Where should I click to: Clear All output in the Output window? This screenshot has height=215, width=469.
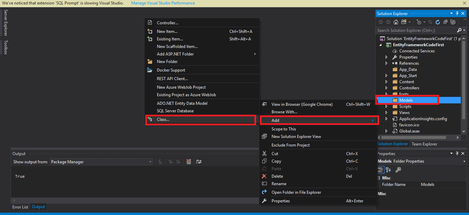[188, 161]
